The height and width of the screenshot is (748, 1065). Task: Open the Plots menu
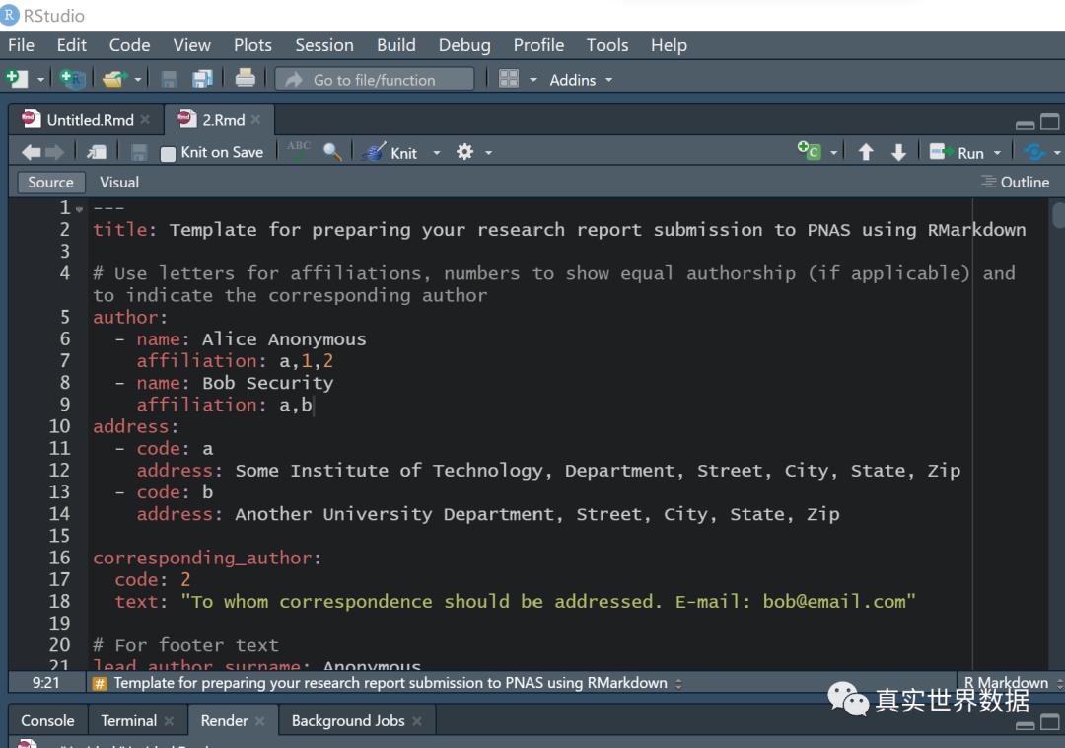coord(252,45)
